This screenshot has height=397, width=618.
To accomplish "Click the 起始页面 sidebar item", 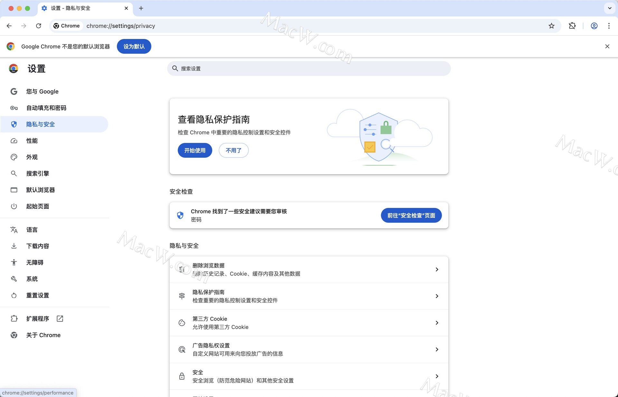I will point(54,206).
